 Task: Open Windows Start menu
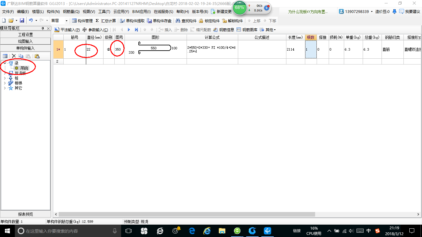(7, 231)
